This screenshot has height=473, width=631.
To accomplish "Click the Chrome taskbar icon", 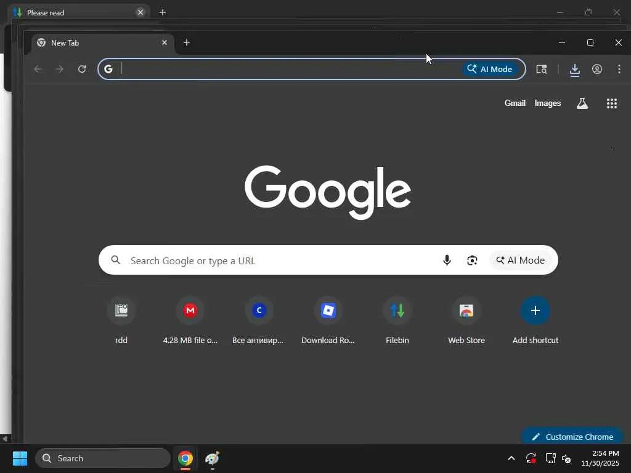I will point(185,458).
